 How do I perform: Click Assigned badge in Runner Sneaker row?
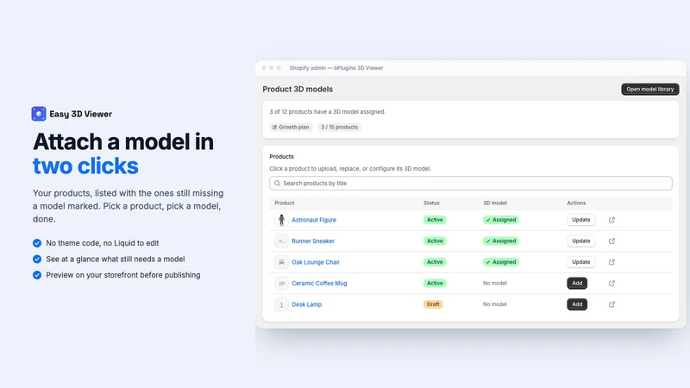coord(501,241)
